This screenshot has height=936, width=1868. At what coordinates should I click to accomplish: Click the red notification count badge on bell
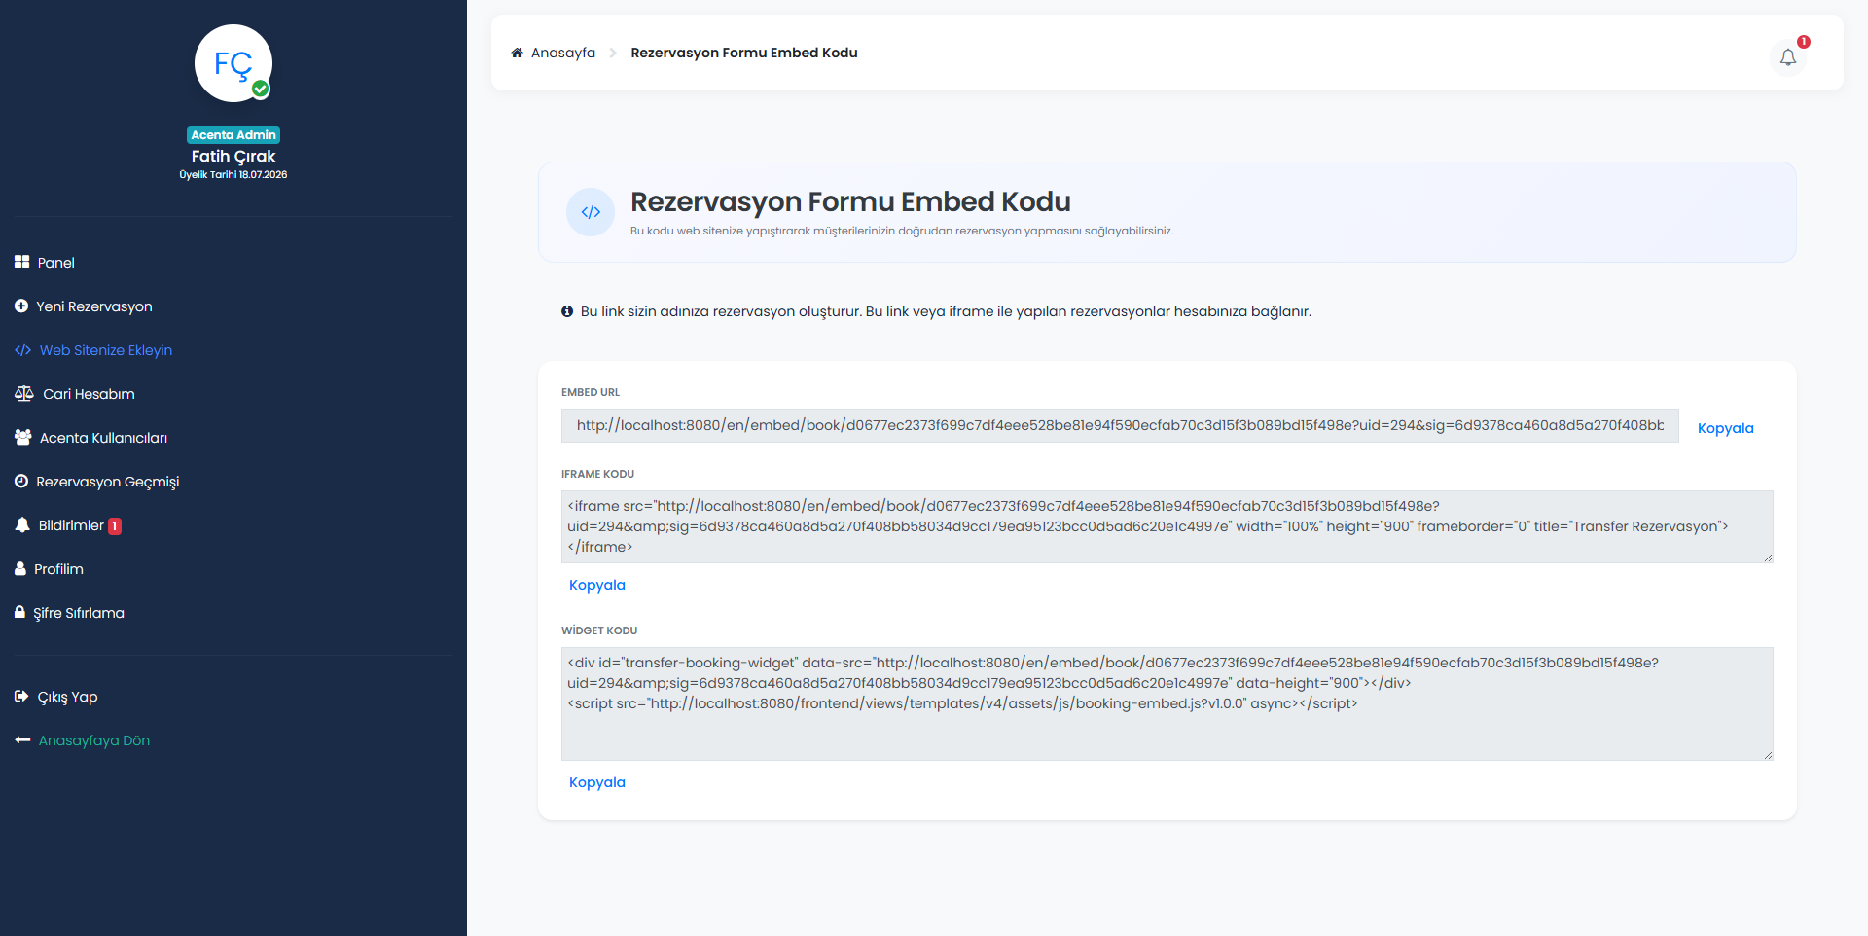coord(1804,42)
